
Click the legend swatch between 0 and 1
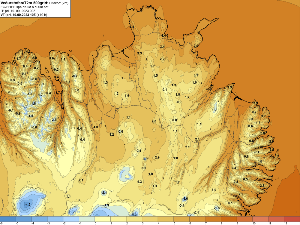point(103,219)
